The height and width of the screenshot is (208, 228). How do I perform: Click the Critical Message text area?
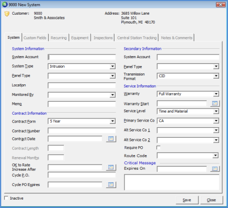[172, 182]
